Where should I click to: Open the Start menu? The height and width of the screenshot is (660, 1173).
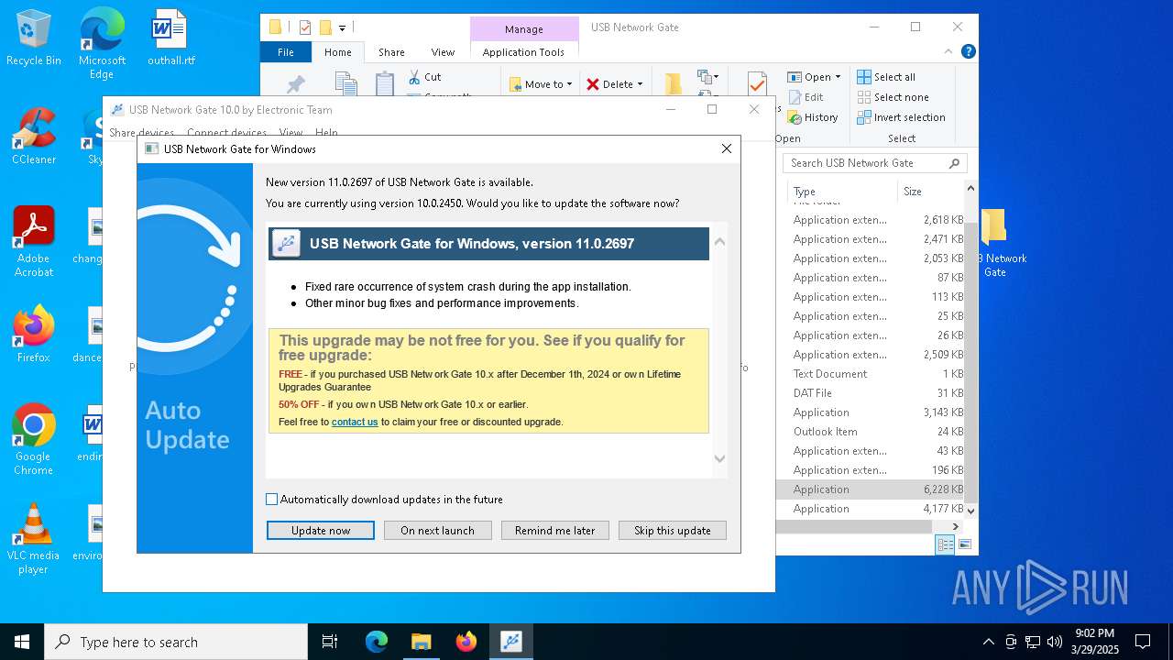pos(21,642)
